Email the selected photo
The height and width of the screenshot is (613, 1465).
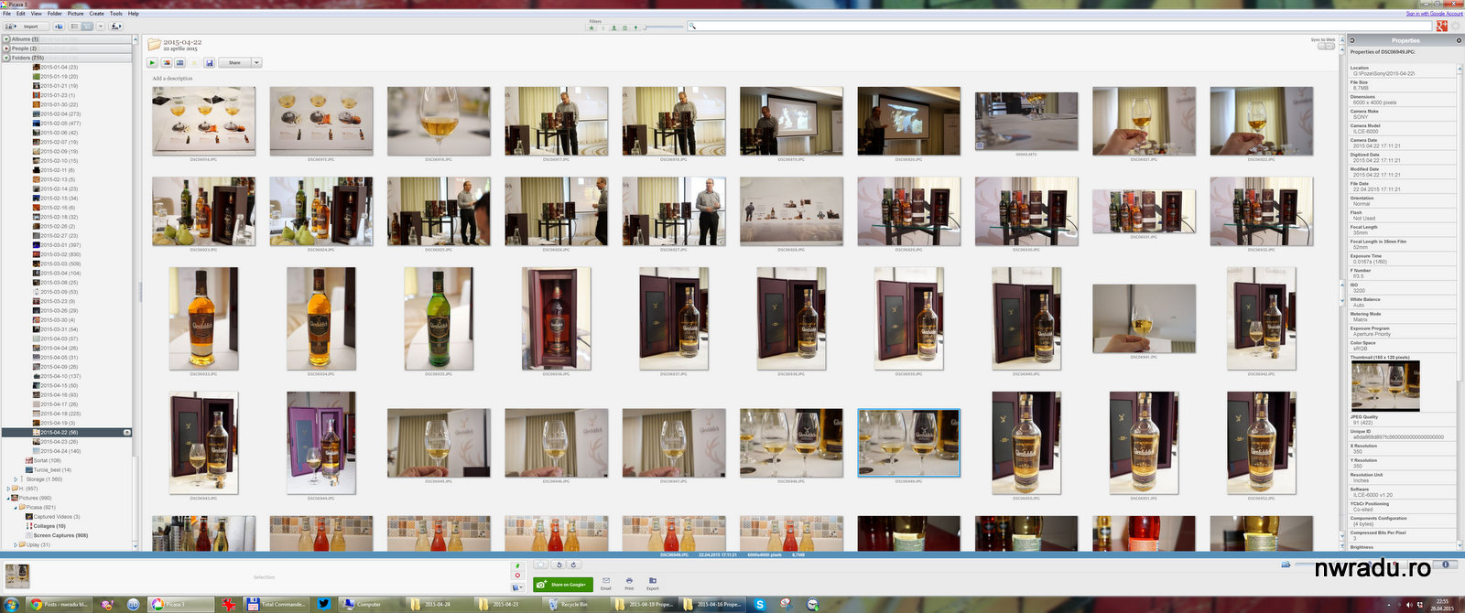[x=606, y=583]
